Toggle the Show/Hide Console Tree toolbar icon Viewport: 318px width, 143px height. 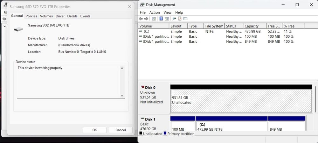tap(154, 19)
